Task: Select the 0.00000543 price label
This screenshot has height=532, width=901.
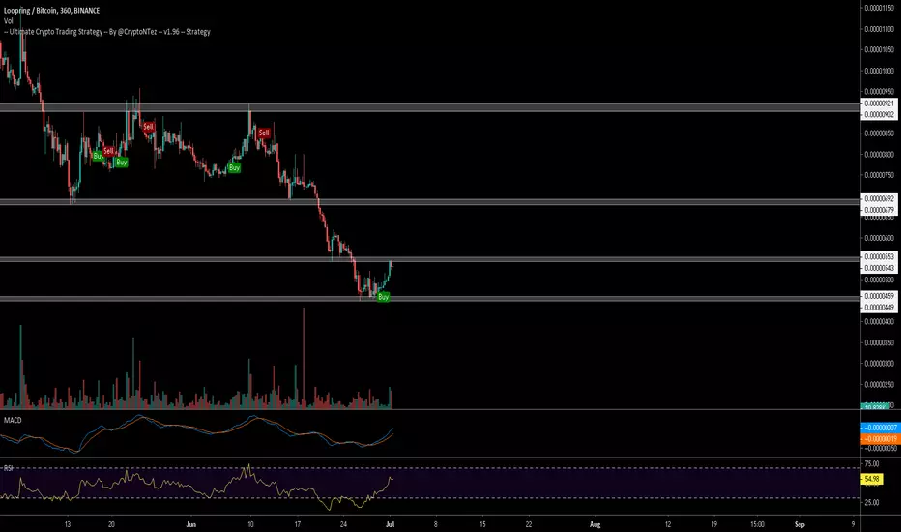Action: tap(879, 268)
